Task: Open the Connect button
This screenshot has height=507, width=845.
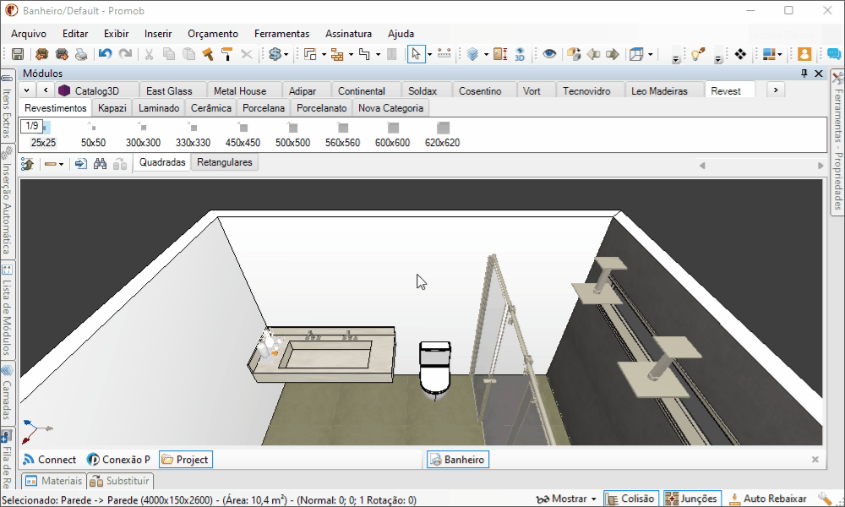Action: [x=50, y=460]
